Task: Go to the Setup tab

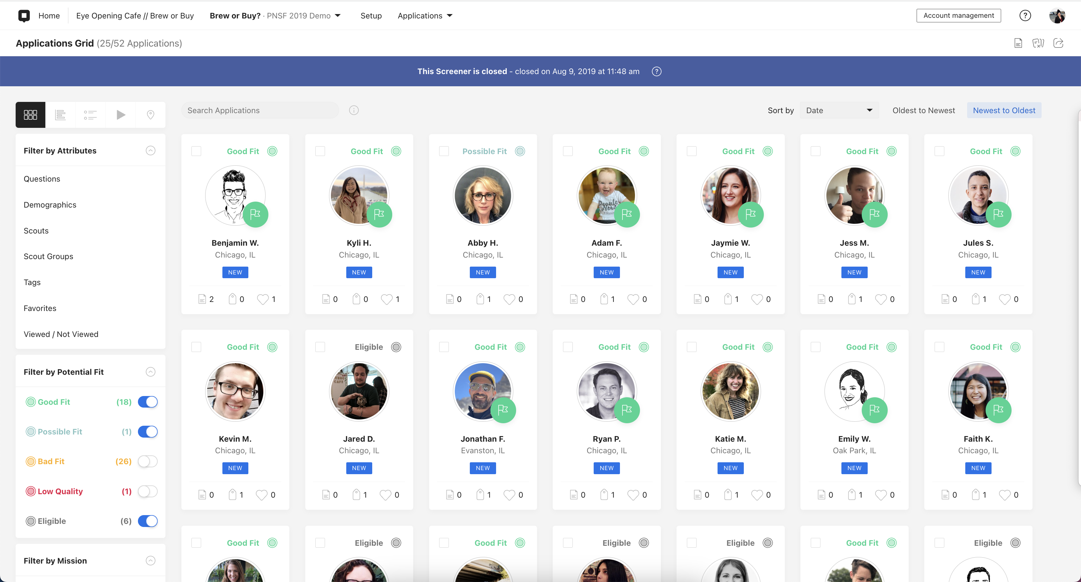Action: [371, 16]
